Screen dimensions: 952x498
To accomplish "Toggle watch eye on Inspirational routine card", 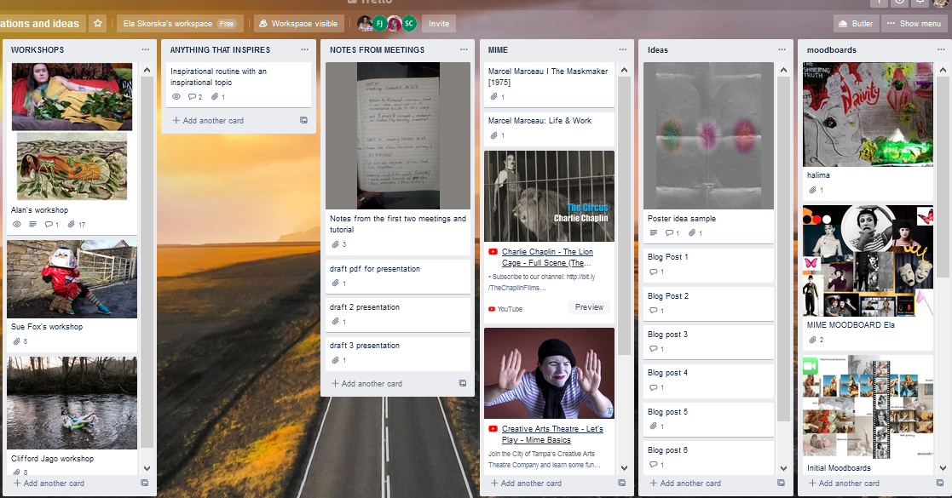I will point(176,97).
